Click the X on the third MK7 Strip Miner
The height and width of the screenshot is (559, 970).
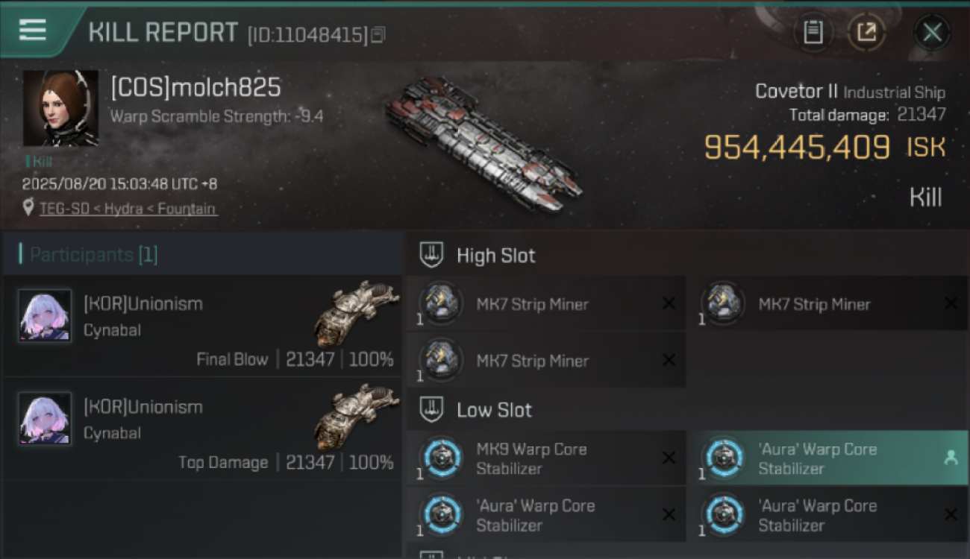click(669, 360)
